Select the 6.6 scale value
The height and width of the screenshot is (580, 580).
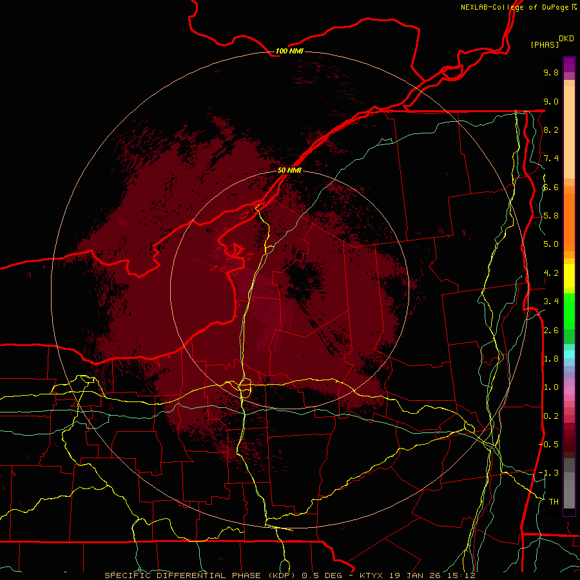click(x=551, y=187)
